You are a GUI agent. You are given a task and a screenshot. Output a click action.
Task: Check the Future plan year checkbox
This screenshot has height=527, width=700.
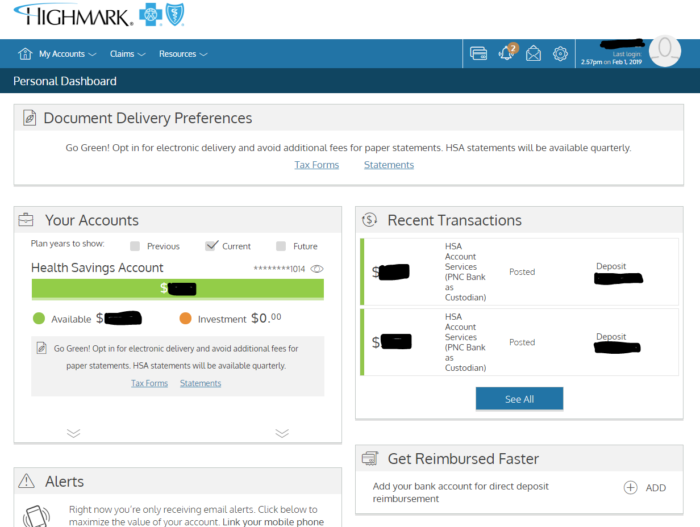coord(281,246)
